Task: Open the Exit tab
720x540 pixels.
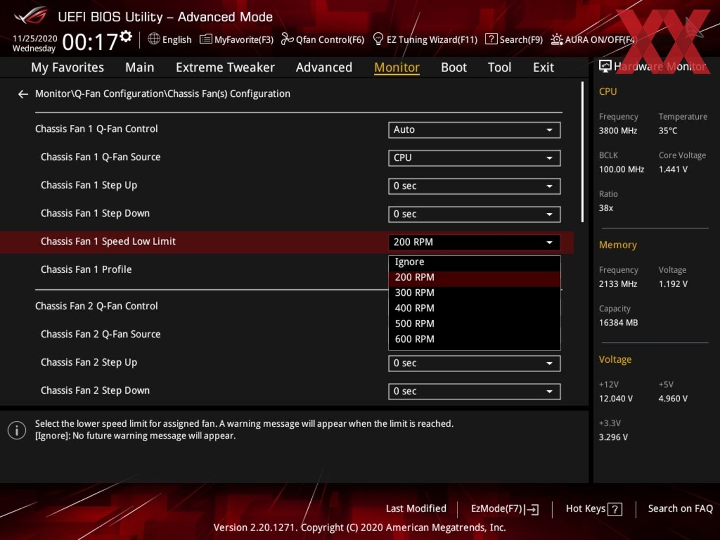Action: 543,67
